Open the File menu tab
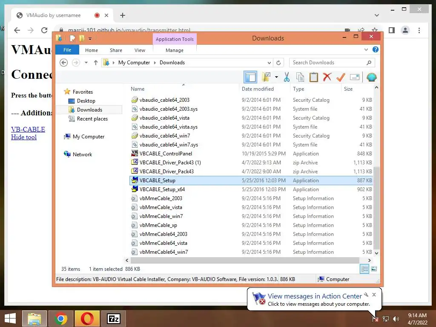This screenshot has width=436, height=327. pyautogui.click(x=67, y=50)
